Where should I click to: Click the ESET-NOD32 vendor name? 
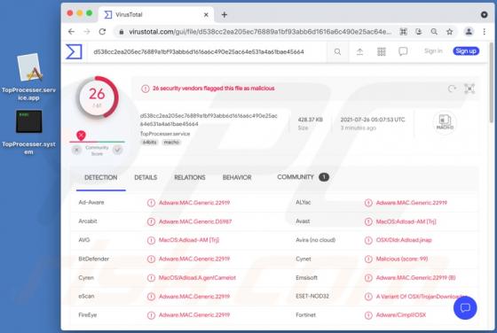tap(312, 297)
